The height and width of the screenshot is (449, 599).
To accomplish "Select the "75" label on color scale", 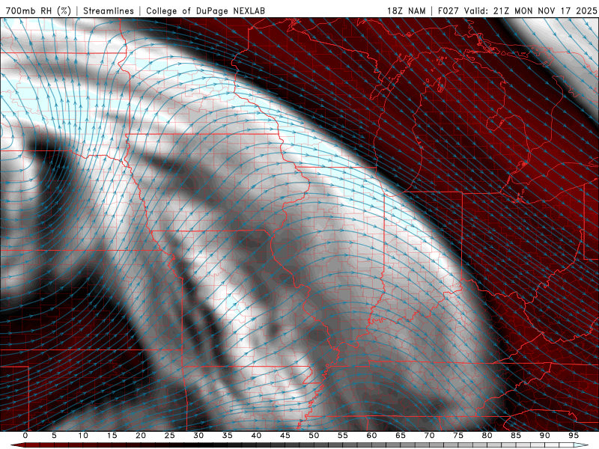I will (458, 436).
